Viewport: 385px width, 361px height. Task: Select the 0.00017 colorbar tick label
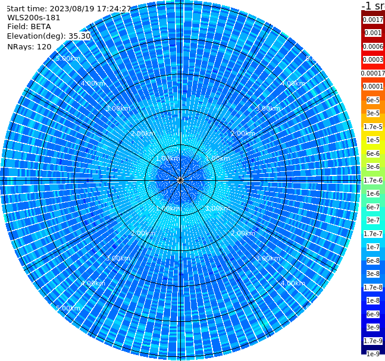[373, 73]
